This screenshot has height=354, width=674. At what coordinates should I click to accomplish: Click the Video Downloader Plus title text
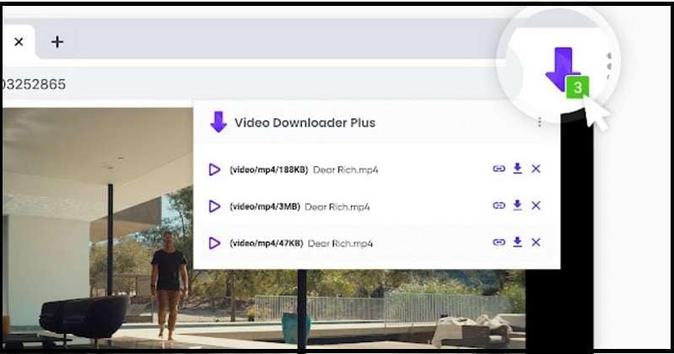[x=305, y=123]
